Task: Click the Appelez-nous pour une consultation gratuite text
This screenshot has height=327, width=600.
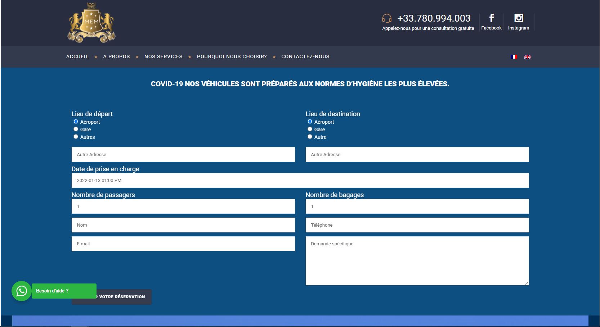Action: 428,28
